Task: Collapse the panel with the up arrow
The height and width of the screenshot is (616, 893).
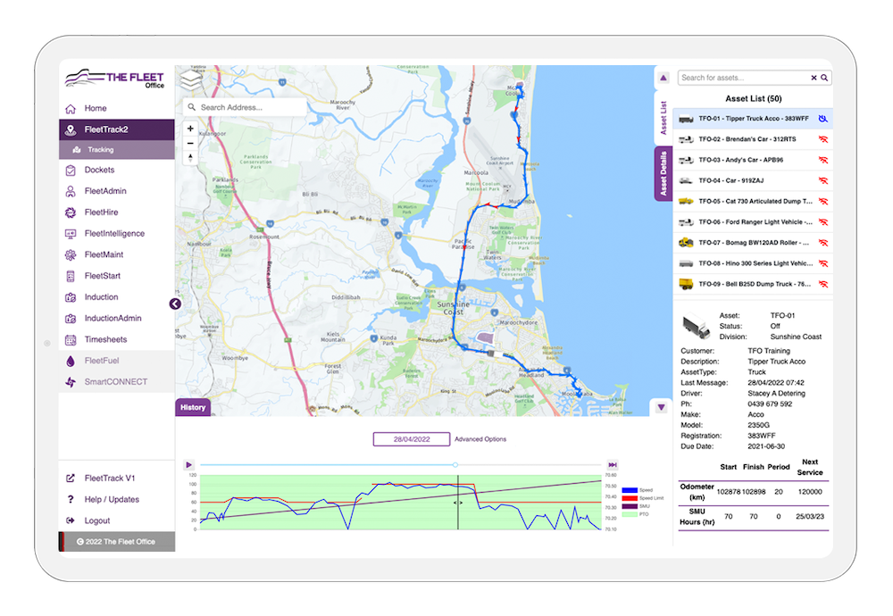Action: click(x=663, y=78)
